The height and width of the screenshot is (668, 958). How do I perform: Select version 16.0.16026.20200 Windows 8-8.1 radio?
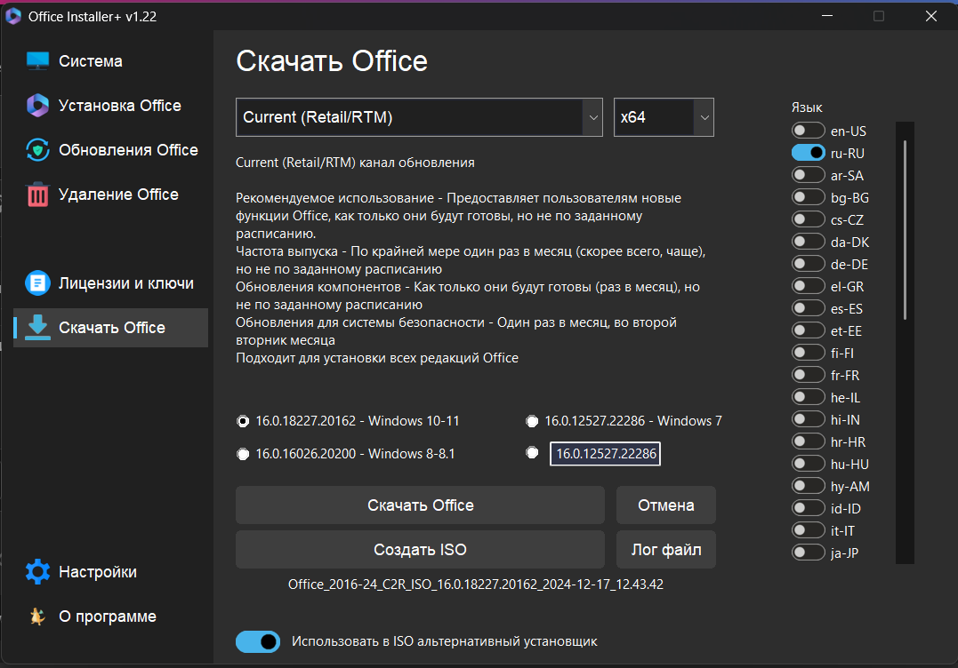pos(243,454)
